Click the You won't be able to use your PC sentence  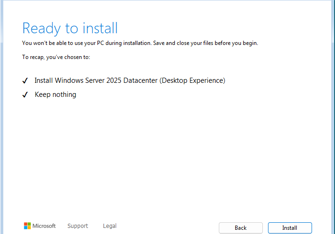(x=87, y=43)
